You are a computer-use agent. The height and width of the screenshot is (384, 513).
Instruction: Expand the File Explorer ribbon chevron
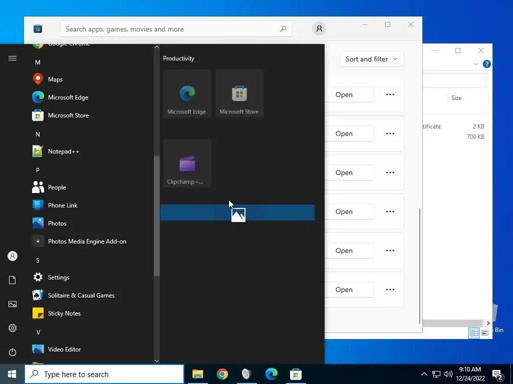[476, 64]
